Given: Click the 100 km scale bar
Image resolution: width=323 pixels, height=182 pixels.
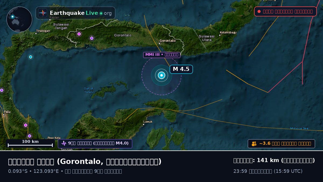Looking at the screenshot, I should click(30, 143).
